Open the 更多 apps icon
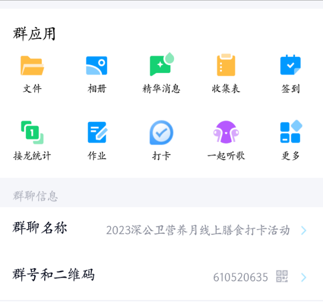 click(x=291, y=132)
